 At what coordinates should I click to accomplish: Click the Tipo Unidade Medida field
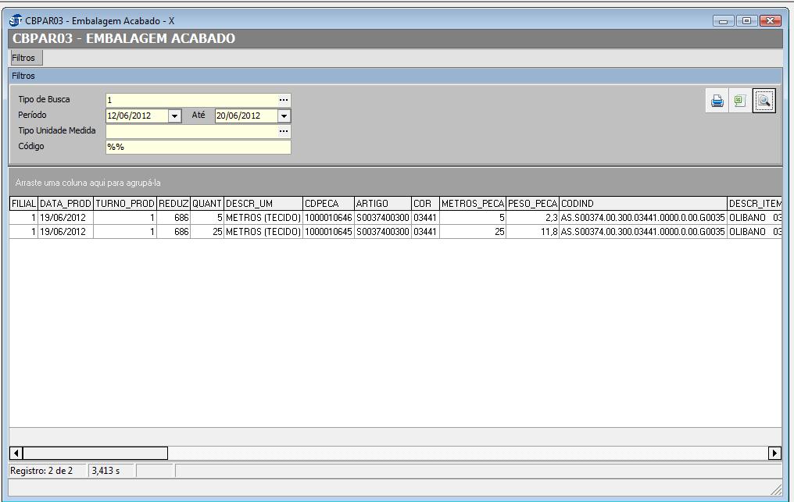[x=191, y=131]
